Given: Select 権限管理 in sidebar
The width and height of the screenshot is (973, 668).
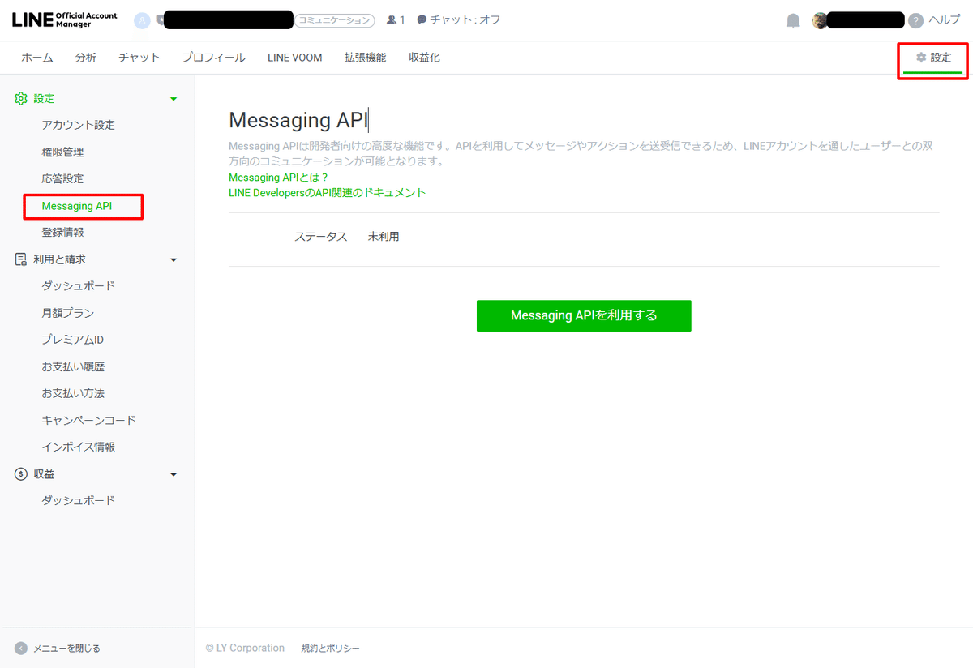Looking at the screenshot, I should [x=62, y=152].
